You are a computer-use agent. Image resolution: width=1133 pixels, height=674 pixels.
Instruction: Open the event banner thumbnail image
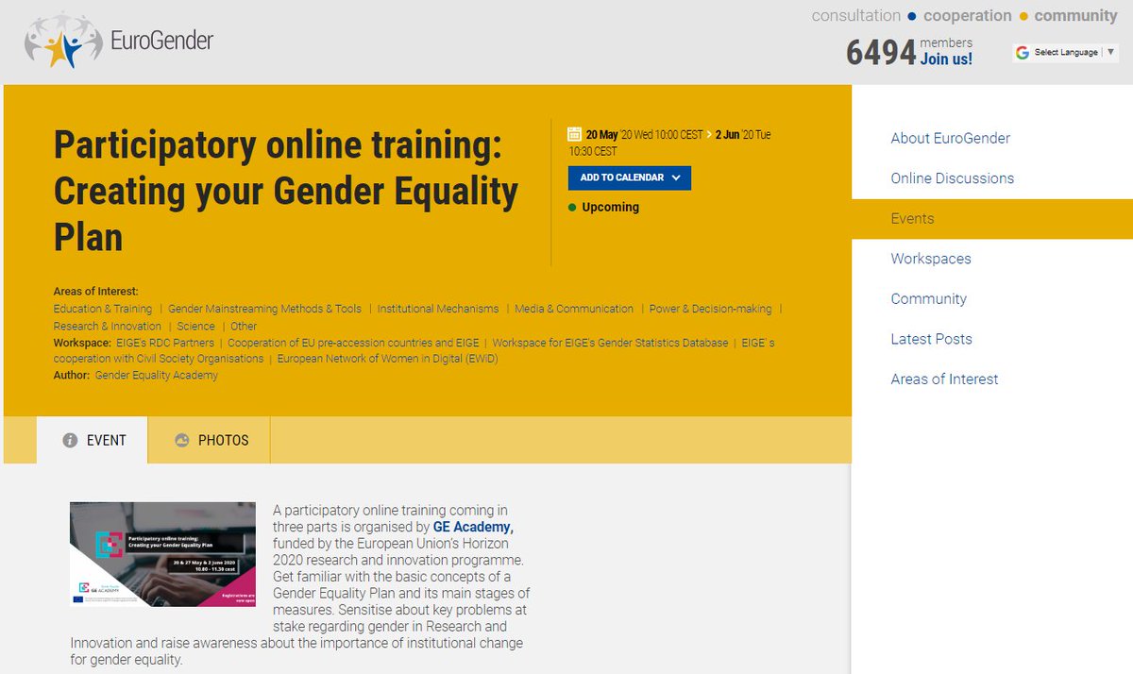point(162,554)
